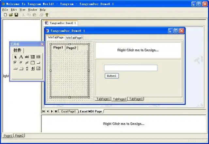The height and width of the screenshot is (144, 209).
Task: Click the right-middle resize handle of the MultiPage
Action: pos(89,71)
